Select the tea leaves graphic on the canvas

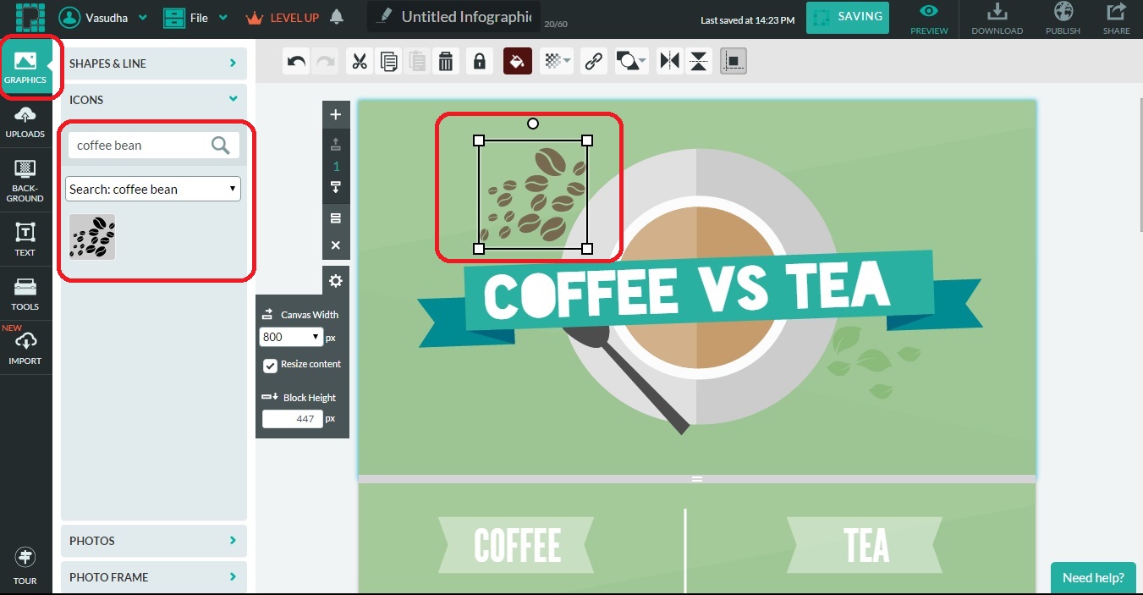tap(873, 362)
